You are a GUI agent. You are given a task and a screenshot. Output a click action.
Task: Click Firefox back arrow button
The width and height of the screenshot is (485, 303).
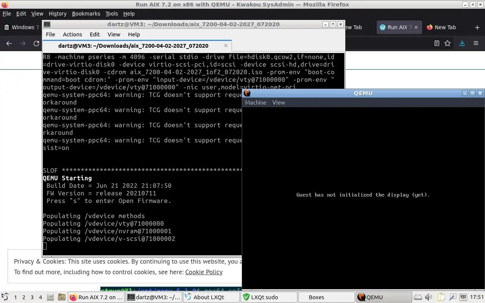point(9,43)
